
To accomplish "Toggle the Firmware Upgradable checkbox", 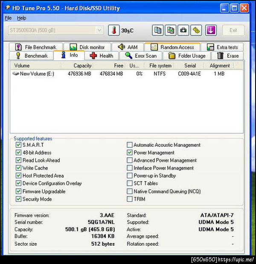I will point(18,191).
